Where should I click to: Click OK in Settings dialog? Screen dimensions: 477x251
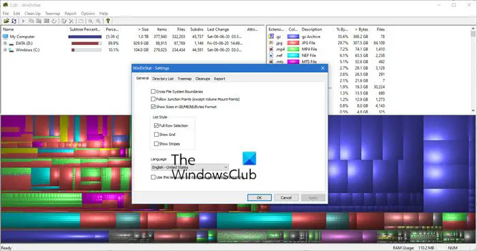pyautogui.click(x=260, y=197)
